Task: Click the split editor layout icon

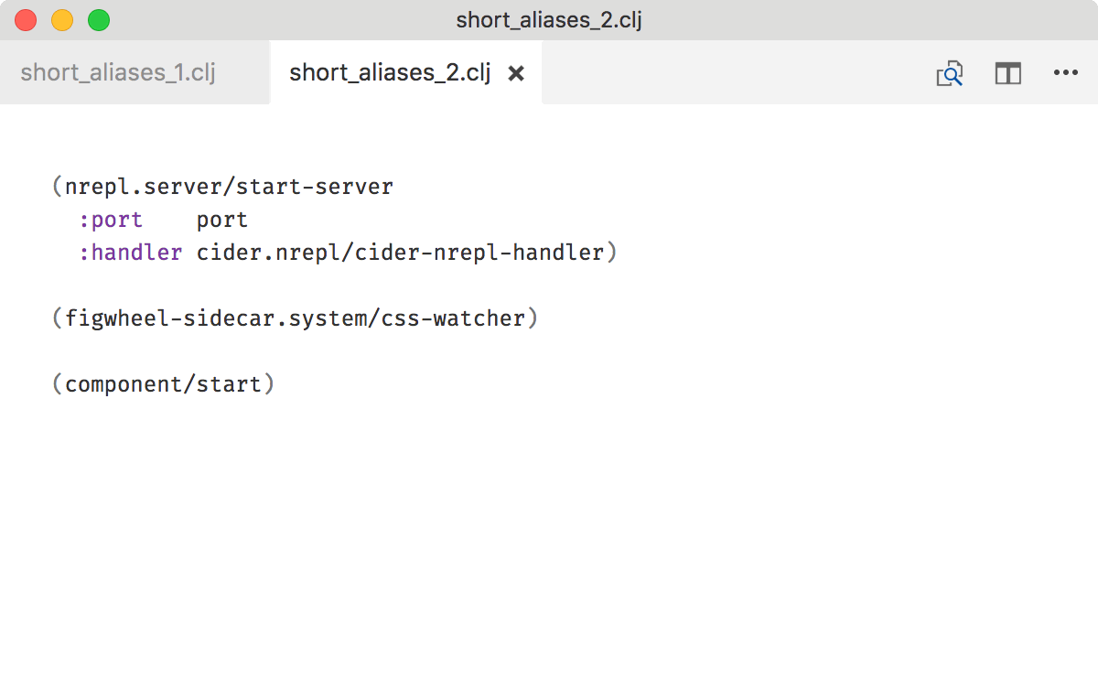Action: point(1007,73)
